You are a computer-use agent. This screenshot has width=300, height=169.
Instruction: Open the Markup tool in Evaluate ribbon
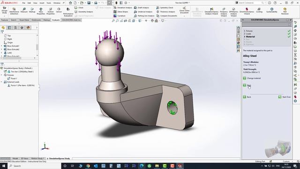point(32,10)
